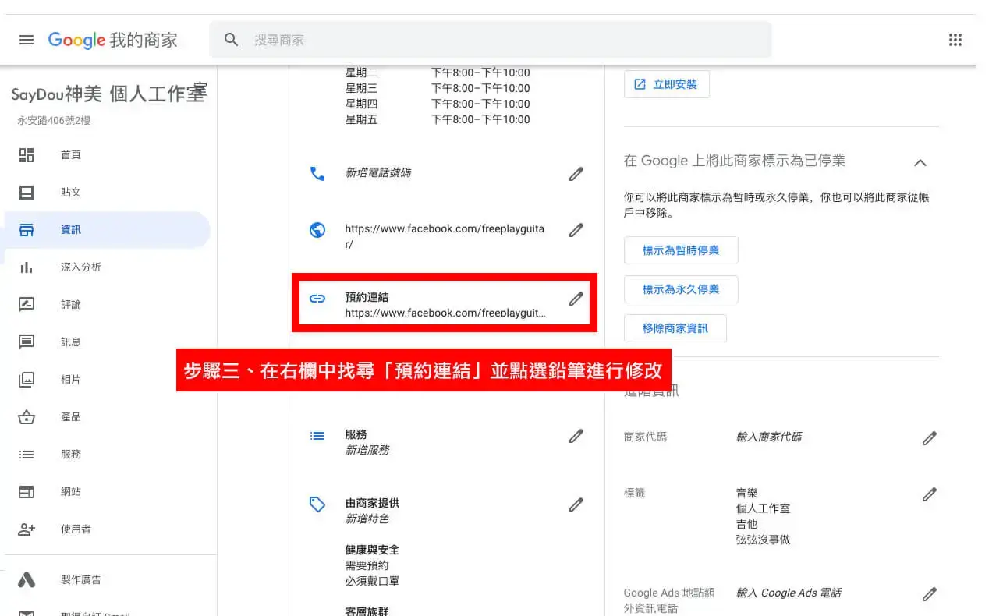Open 產品 in the sidebar
Viewport: 1003px width, 616px height.
tap(108, 416)
